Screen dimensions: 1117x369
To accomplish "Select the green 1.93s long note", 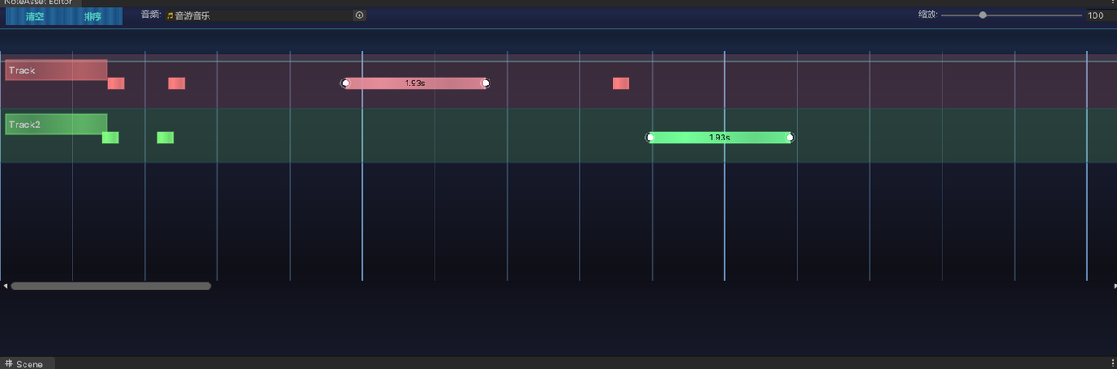I will point(720,137).
